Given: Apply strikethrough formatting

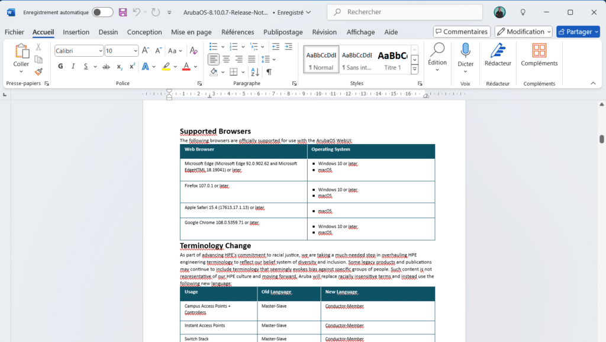Looking at the screenshot, I should [x=106, y=67].
